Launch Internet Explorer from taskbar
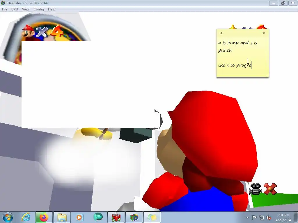 (x=26, y=217)
